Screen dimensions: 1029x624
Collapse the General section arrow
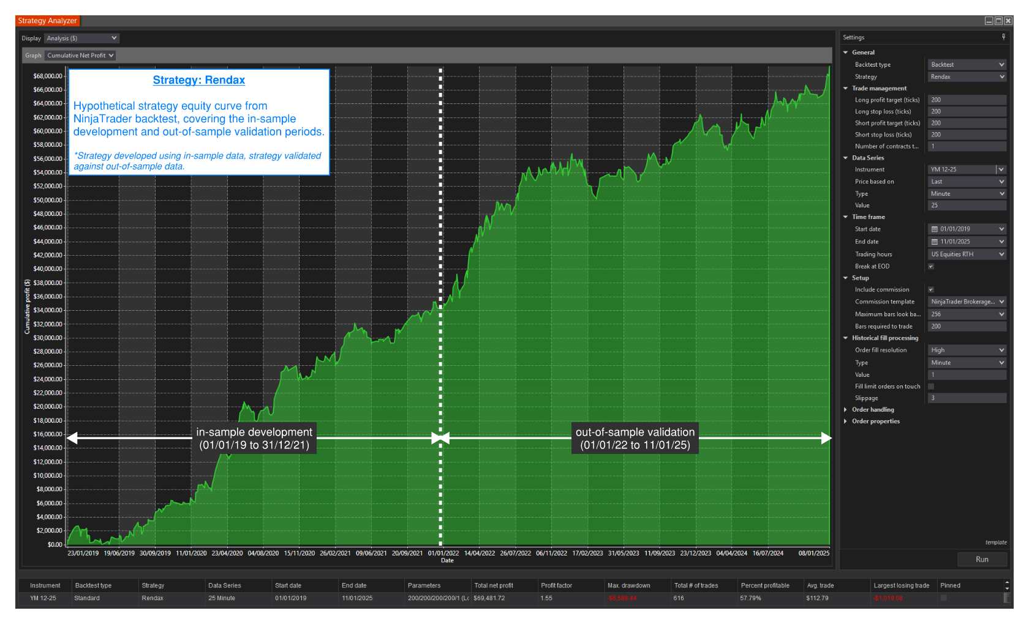tap(846, 53)
